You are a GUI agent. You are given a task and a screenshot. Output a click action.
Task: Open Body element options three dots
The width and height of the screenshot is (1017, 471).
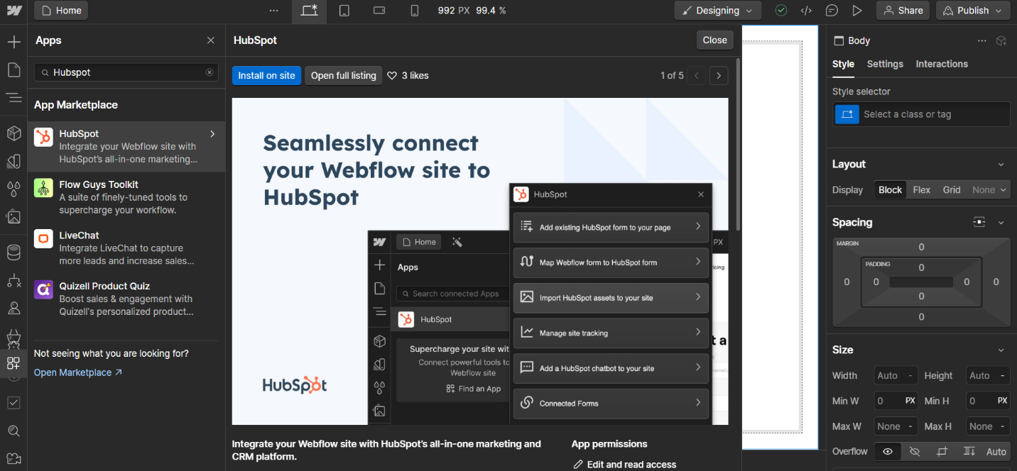(x=981, y=41)
